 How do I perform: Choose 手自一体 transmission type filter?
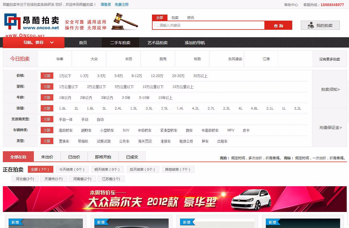66,119
